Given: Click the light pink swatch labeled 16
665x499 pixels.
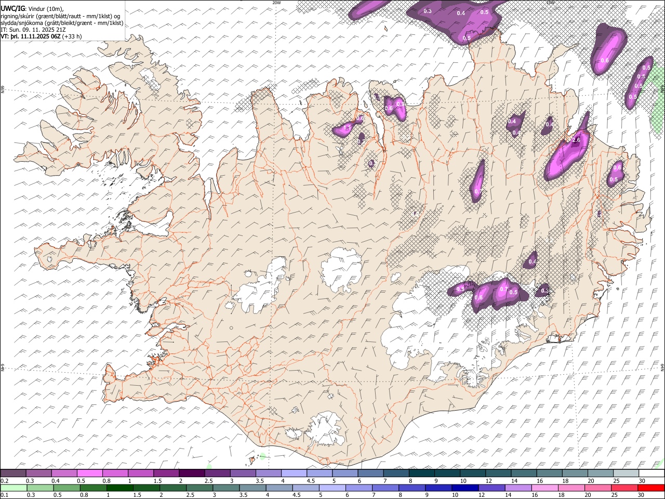Looking at the screenshot, I should (x=544, y=488).
